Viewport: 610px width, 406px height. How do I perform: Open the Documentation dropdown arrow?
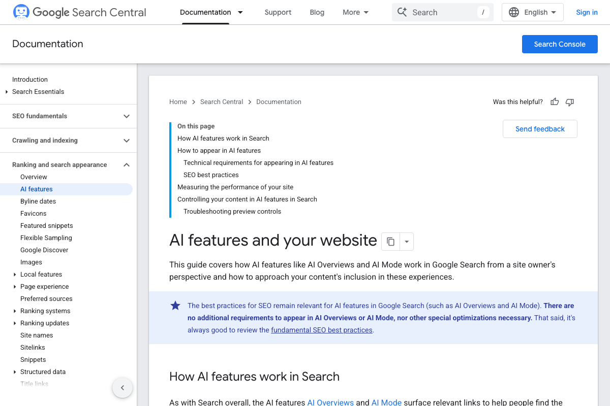240,12
